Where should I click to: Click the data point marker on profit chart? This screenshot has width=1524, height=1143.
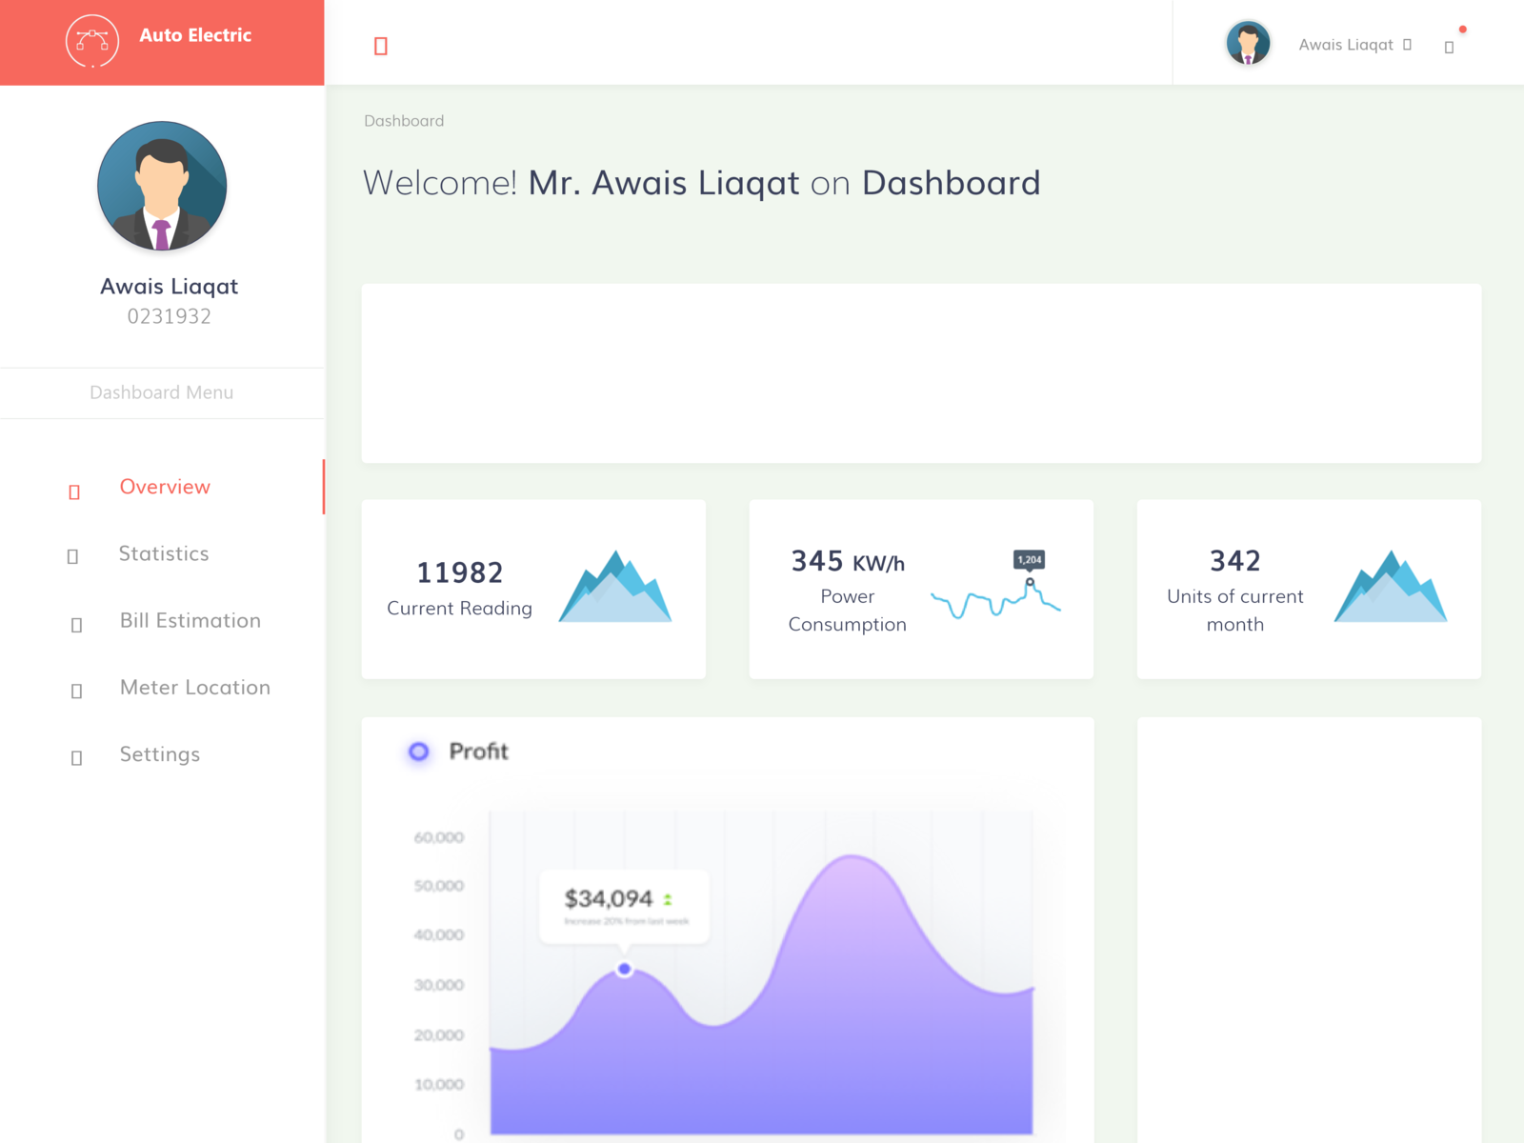[x=624, y=969]
